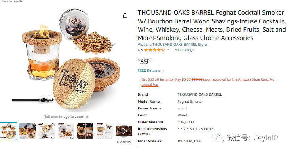Click the product title text
This screenshot has height=151, width=287.
pos(212,25)
